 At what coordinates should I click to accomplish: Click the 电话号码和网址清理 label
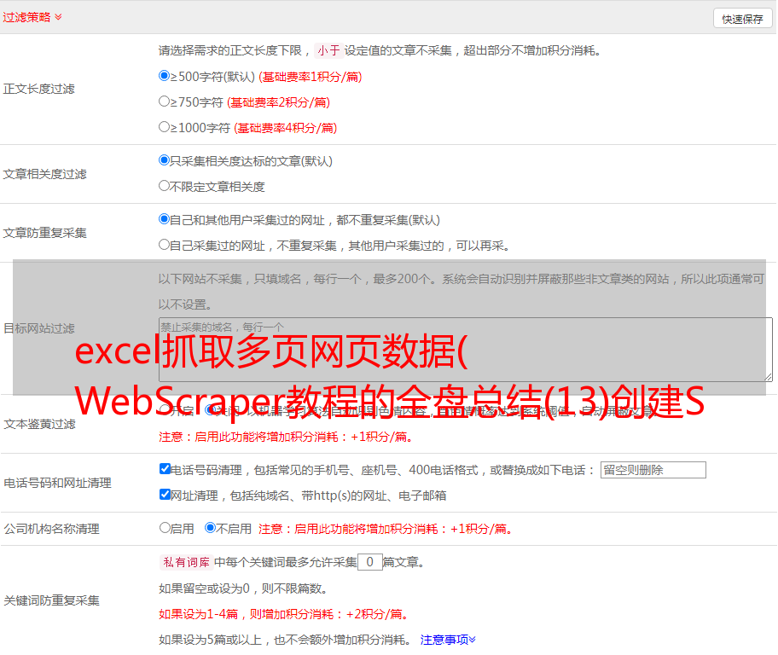pyautogui.click(x=57, y=483)
